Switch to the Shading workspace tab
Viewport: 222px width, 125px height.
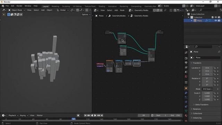[x=102, y=6]
